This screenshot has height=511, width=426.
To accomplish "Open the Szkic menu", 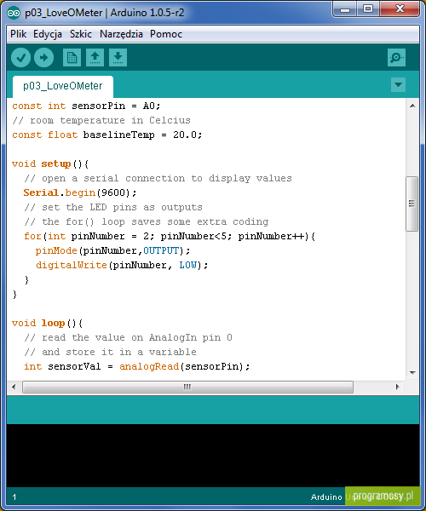I will (x=81, y=34).
